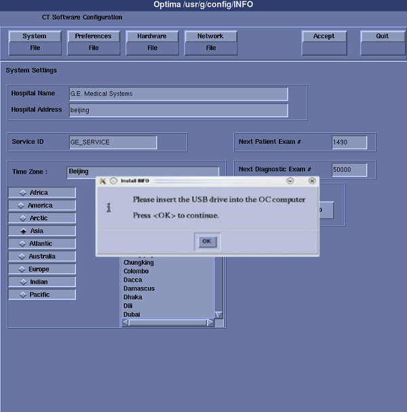The width and height of the screenshot is (407, 412).
Task: Click the Quit button
Action: [383, 42]
